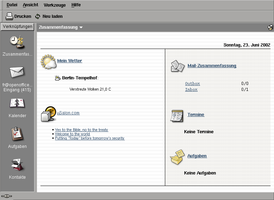
Task: Click the Inbox count '0/1'
Action: coord(245,90)
